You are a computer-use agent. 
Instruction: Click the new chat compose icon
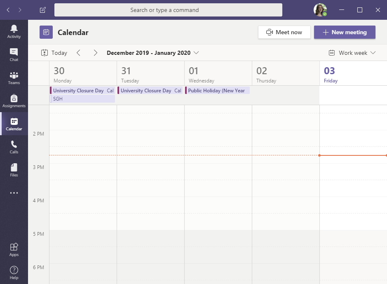pos(43,10)
